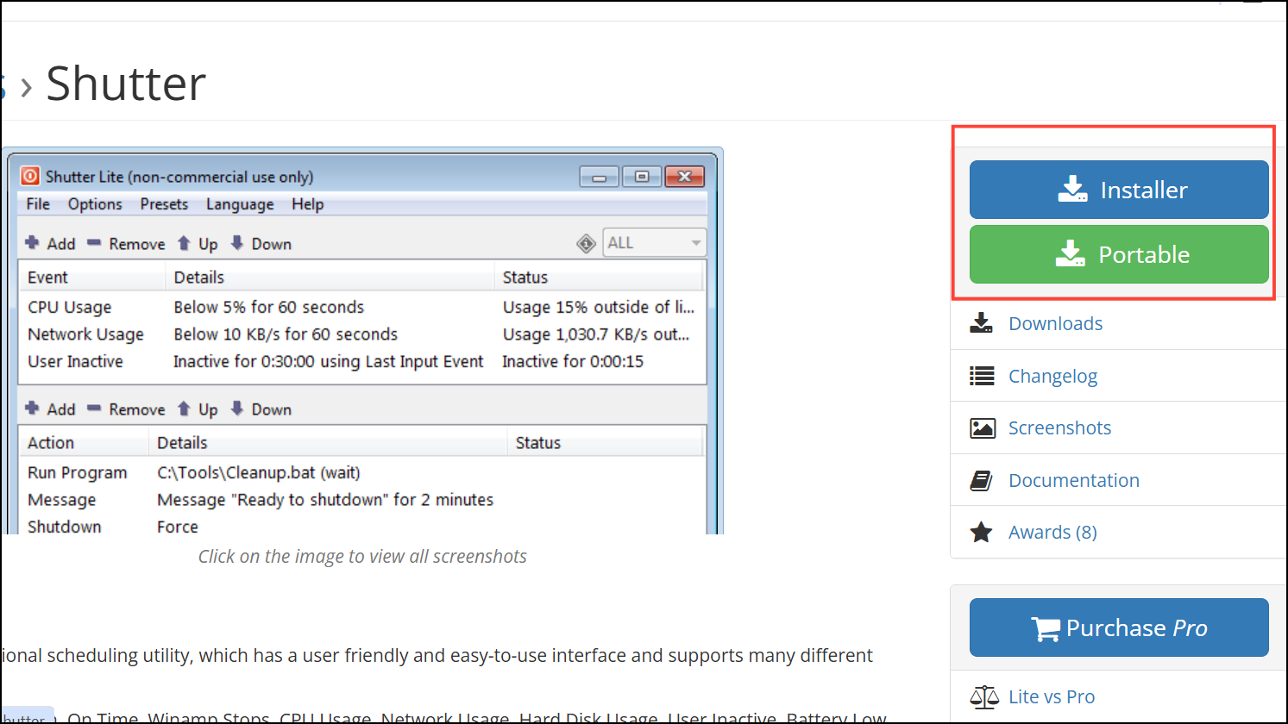The width and height of the screenshot is (1288, 724).
Task: Select the Run Program action row
Action: tap(361, 473)
